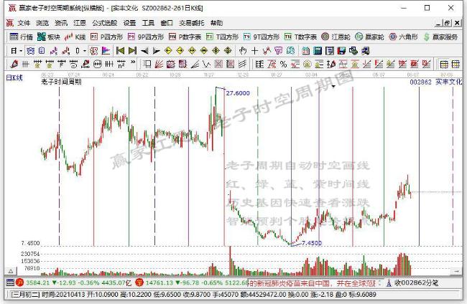Image resolution: width=467 pixels, height=304 pixels.
Task: Click the black right-pointing arrow in toolbar
Action: click(157, 51)
